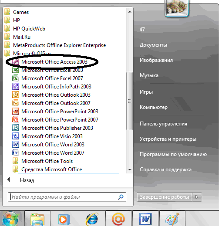The width and height of the screenshot is (219, 227).
Task: Open Панель управления from the Start menu
Action: click(x=163, y=124)
